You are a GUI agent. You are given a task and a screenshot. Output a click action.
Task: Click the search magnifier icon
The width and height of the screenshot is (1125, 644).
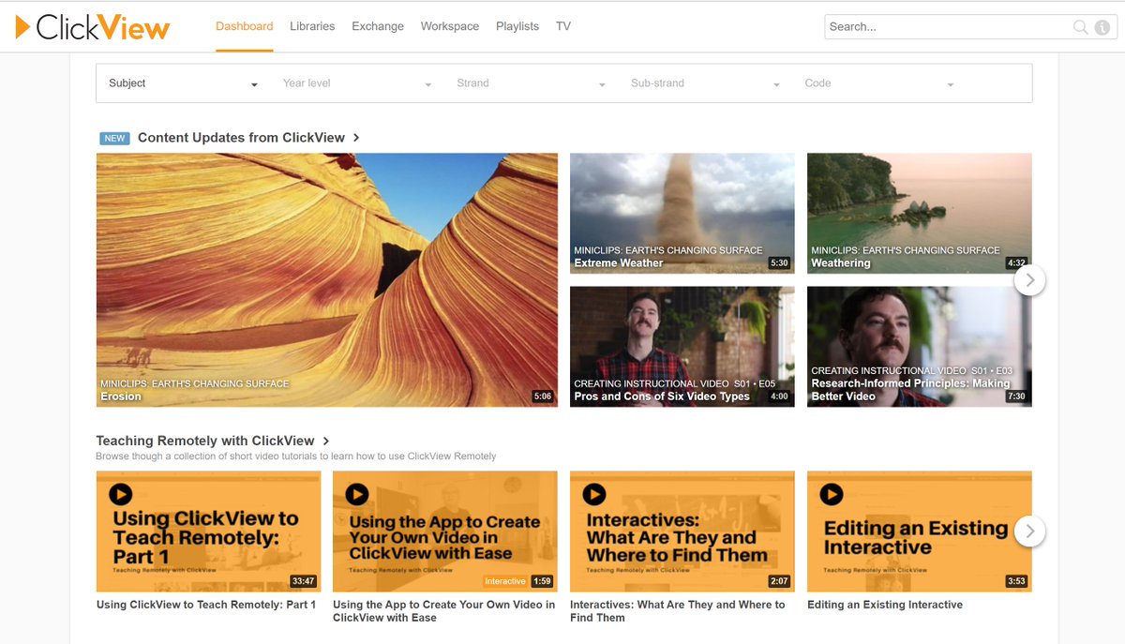pos(1081,27)
